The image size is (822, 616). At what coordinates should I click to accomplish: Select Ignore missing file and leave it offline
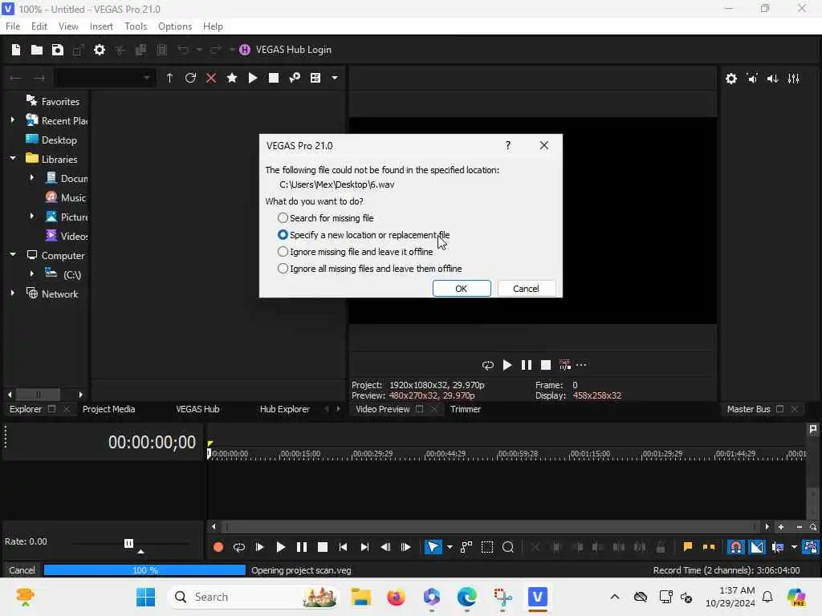click(356, 251)
